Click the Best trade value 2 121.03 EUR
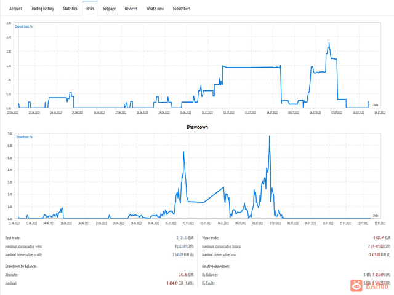Viewport: 394px width, 295px height. tap(185, 238)
